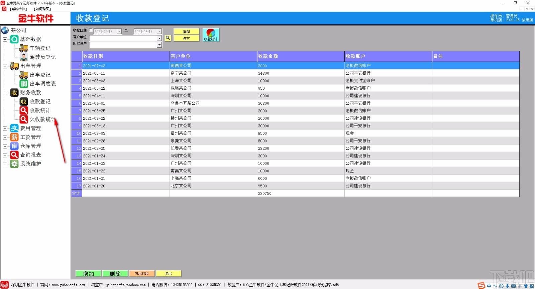Open the 客户单位 dropdown list
This screenshot has height=289, width=535.
pos(159,38)
